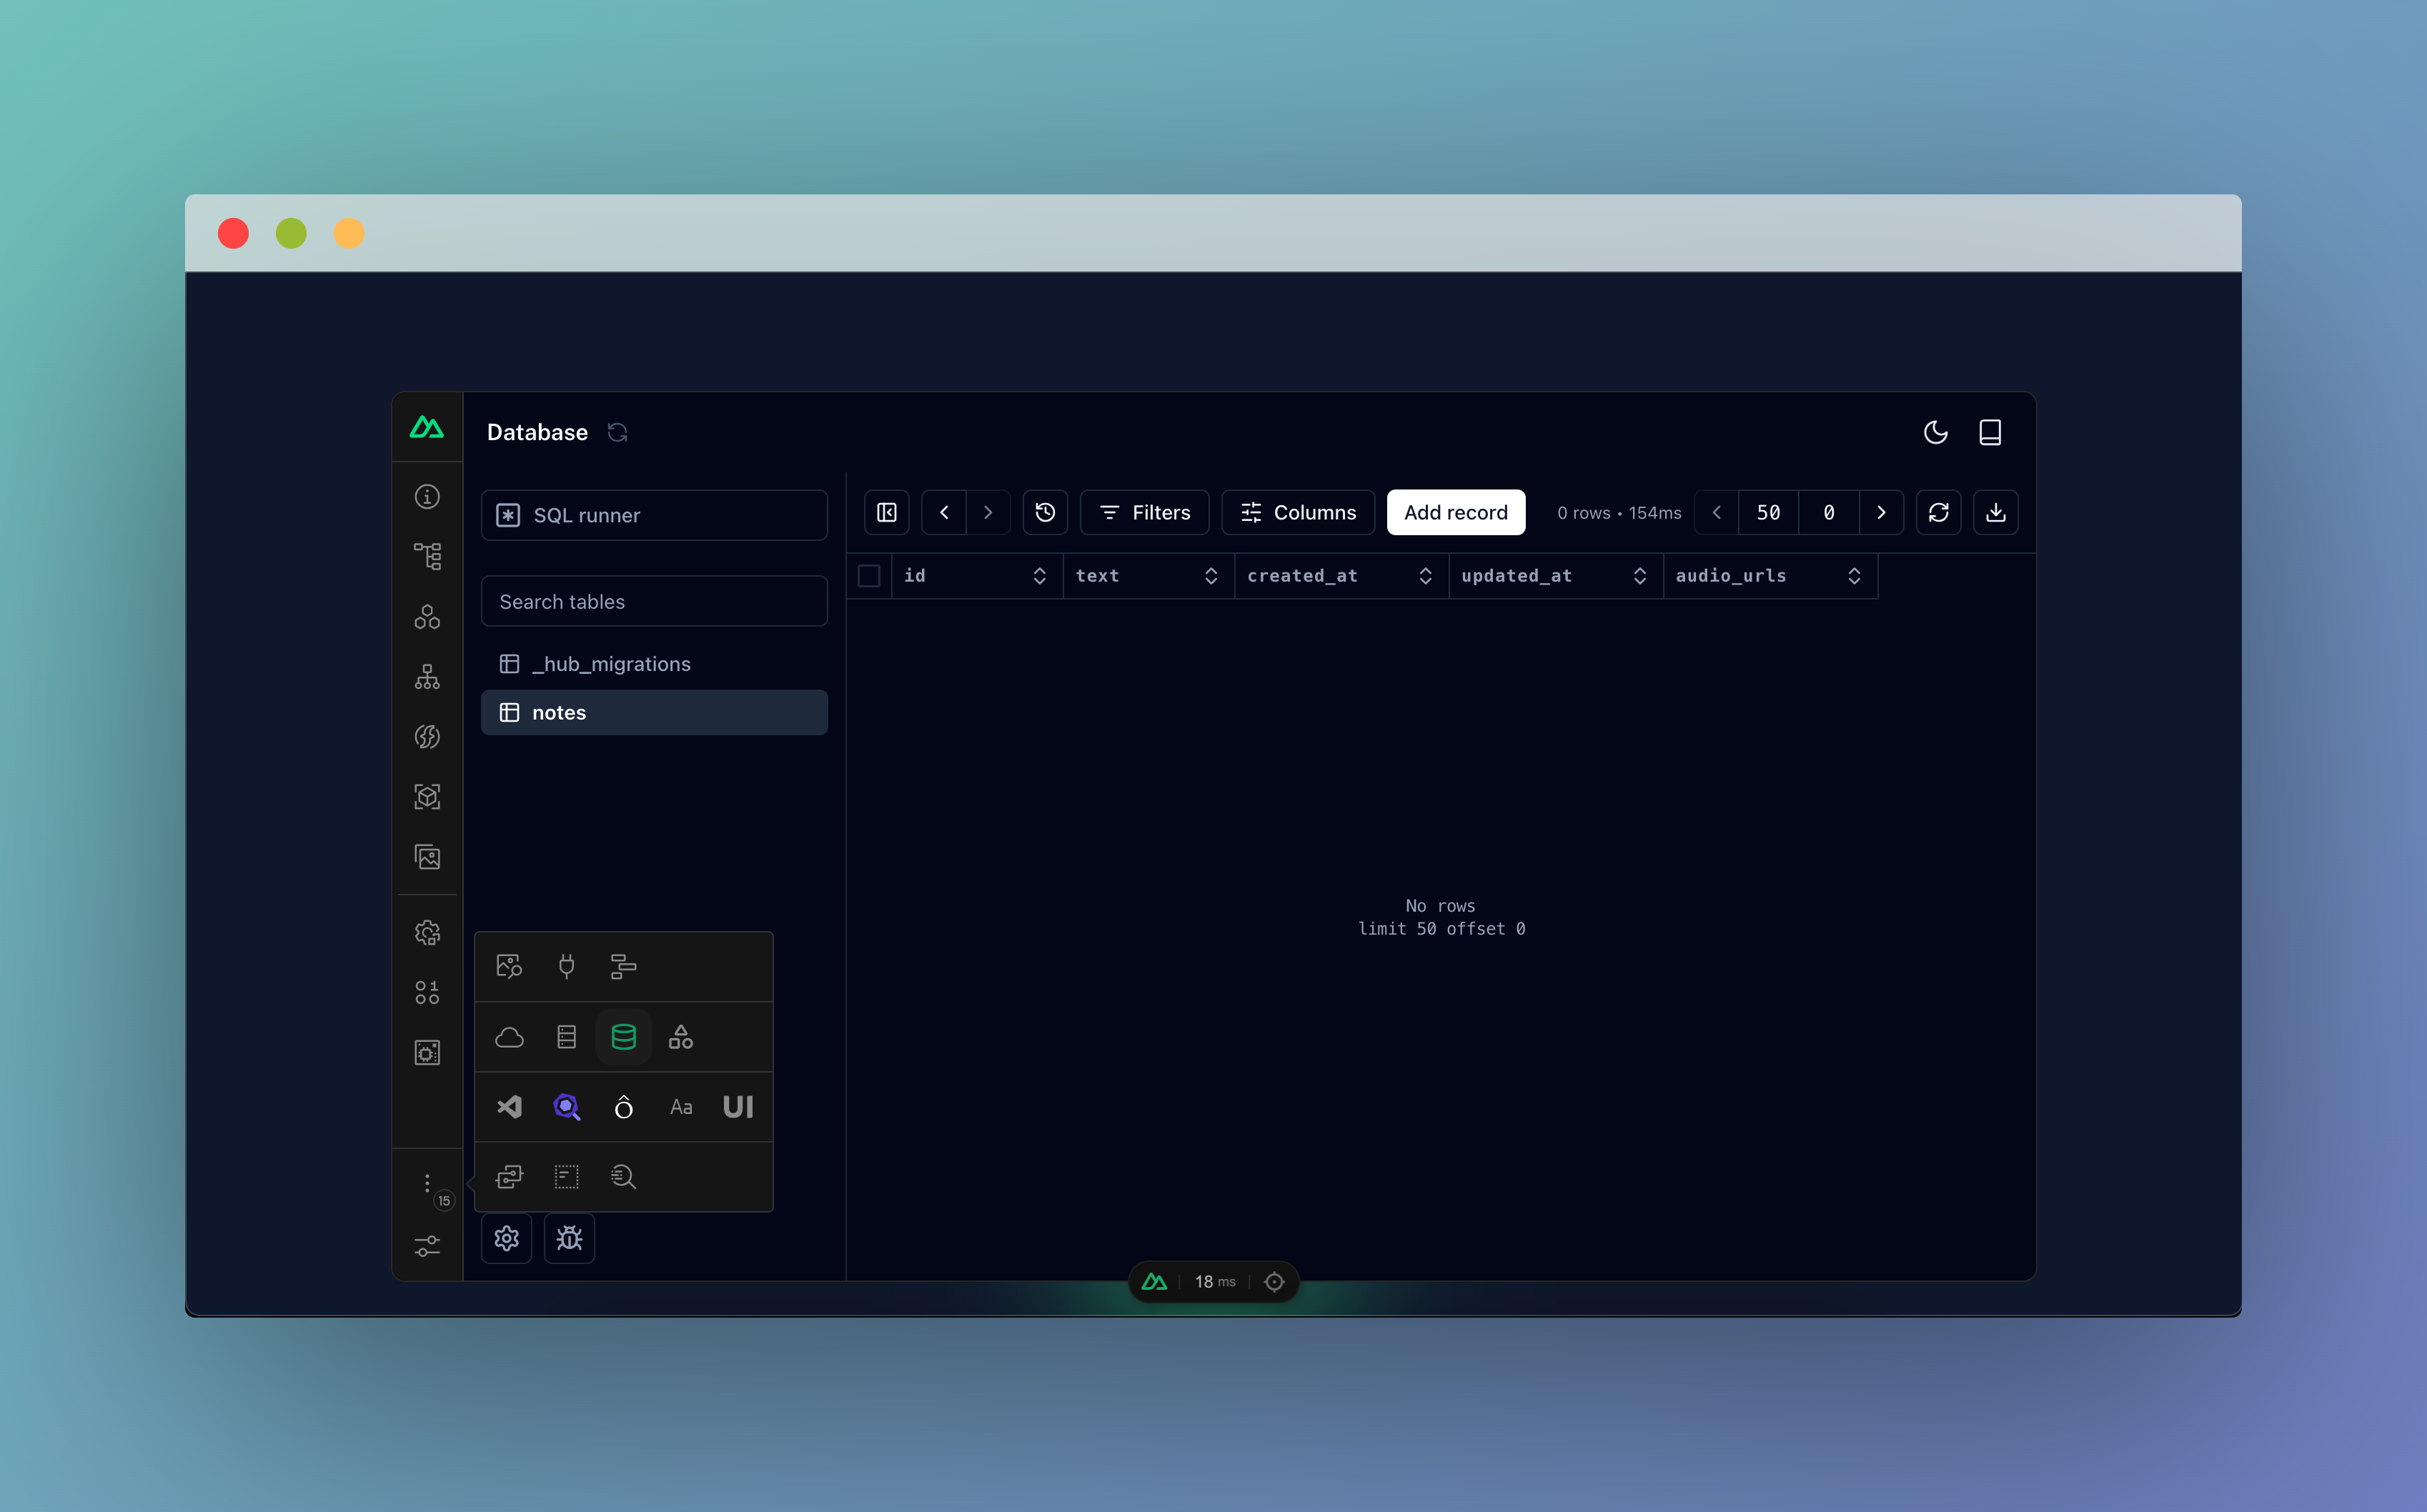Open the UI icon in the popup

(738, 1107)
